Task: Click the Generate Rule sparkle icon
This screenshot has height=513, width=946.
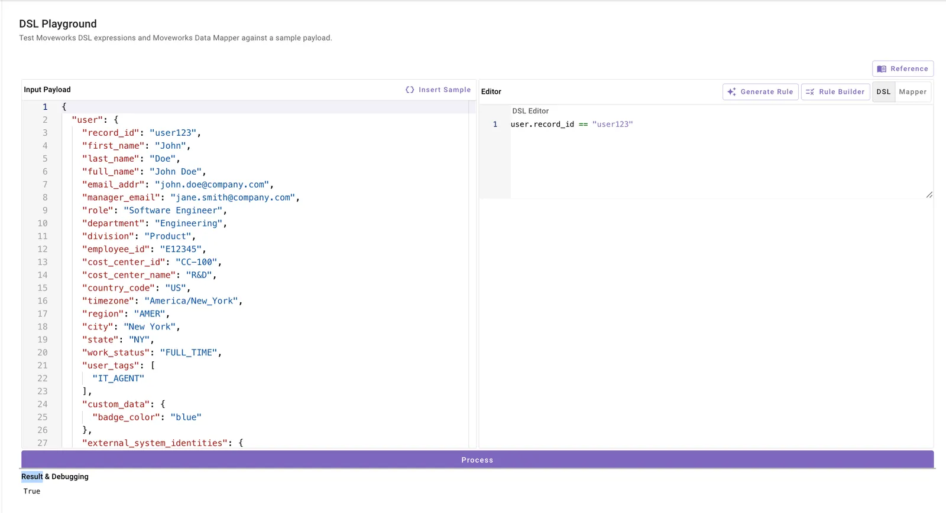Action: pos(731,92)
